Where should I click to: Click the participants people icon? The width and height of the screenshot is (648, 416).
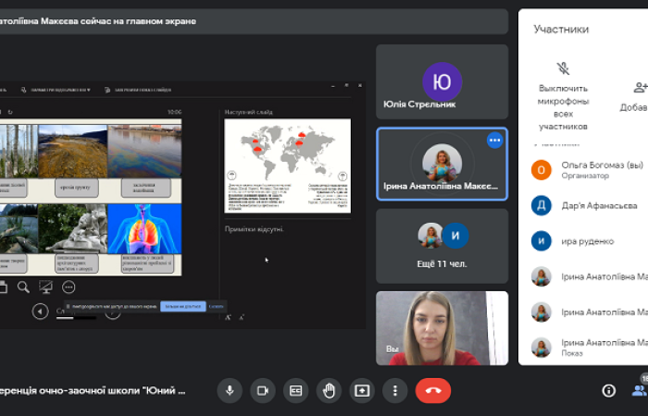[x=639, y=390]
